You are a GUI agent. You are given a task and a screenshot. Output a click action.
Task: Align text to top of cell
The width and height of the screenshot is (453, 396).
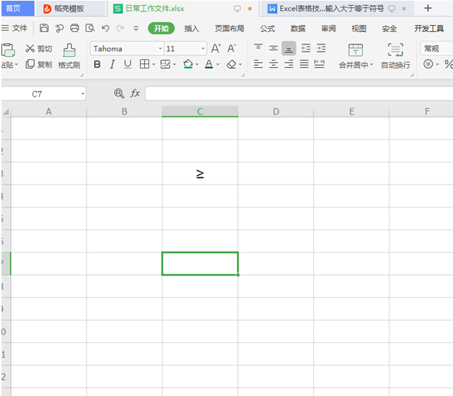pos(259,48)
